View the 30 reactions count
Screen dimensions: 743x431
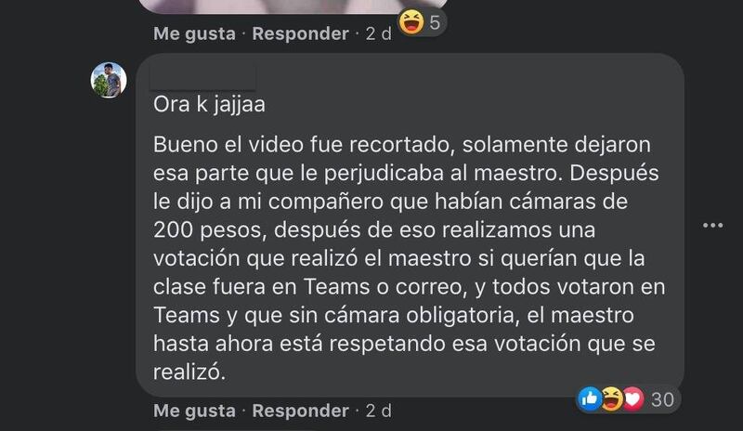coord(662,399)
